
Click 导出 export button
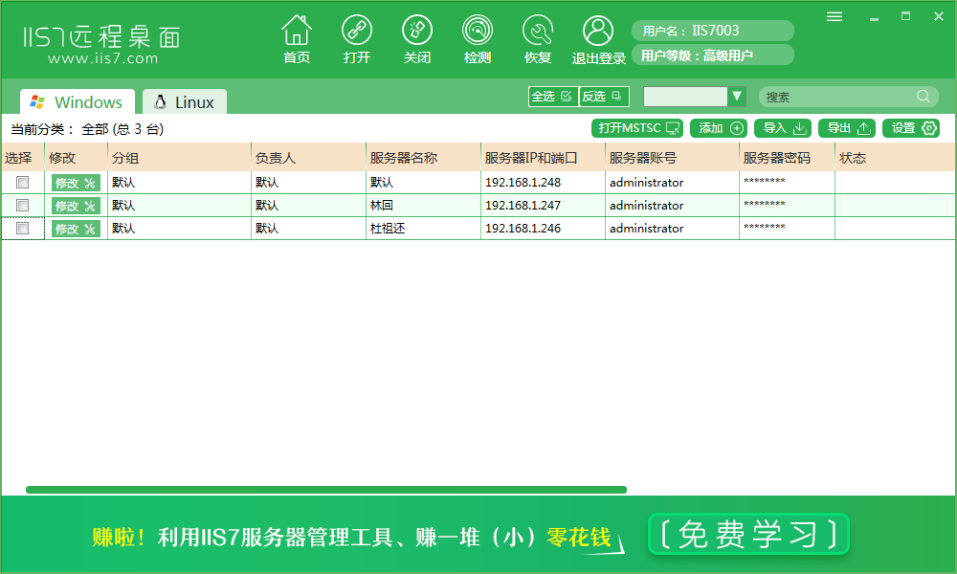coord(847,128)
